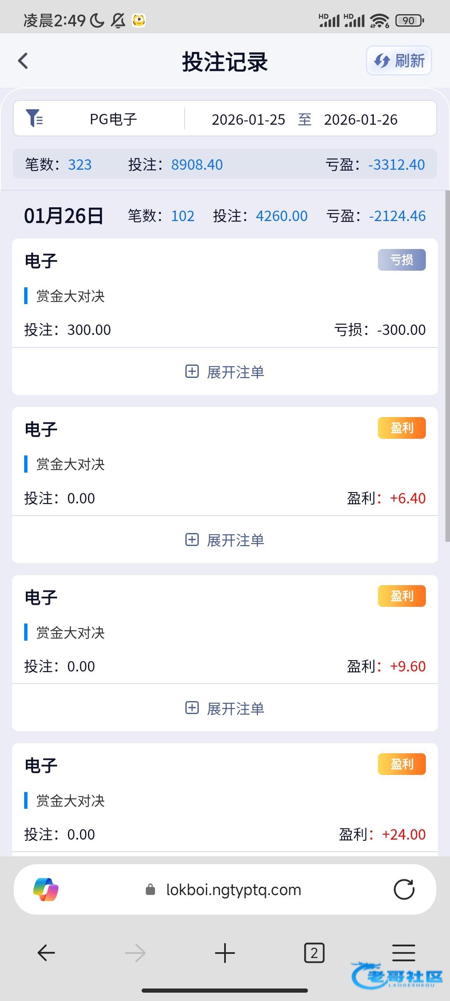Reload the page using the circular arrow

(x=404, y=890)
